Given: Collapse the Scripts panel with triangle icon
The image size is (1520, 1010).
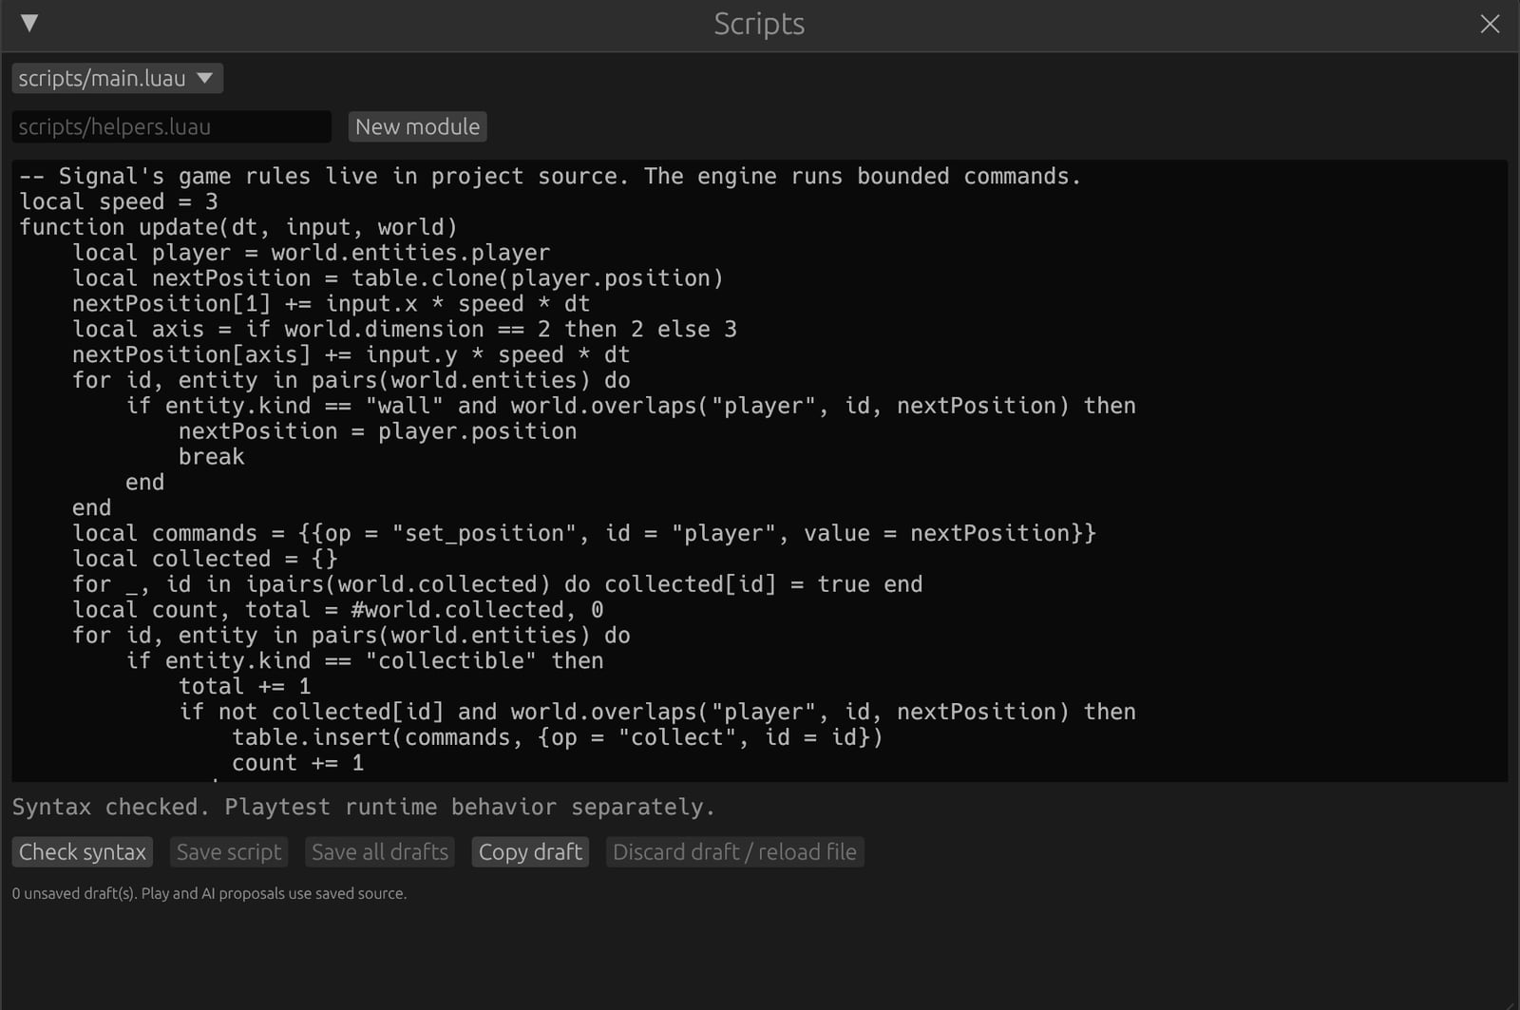Looking at the screenshot, I should [29, 24].
